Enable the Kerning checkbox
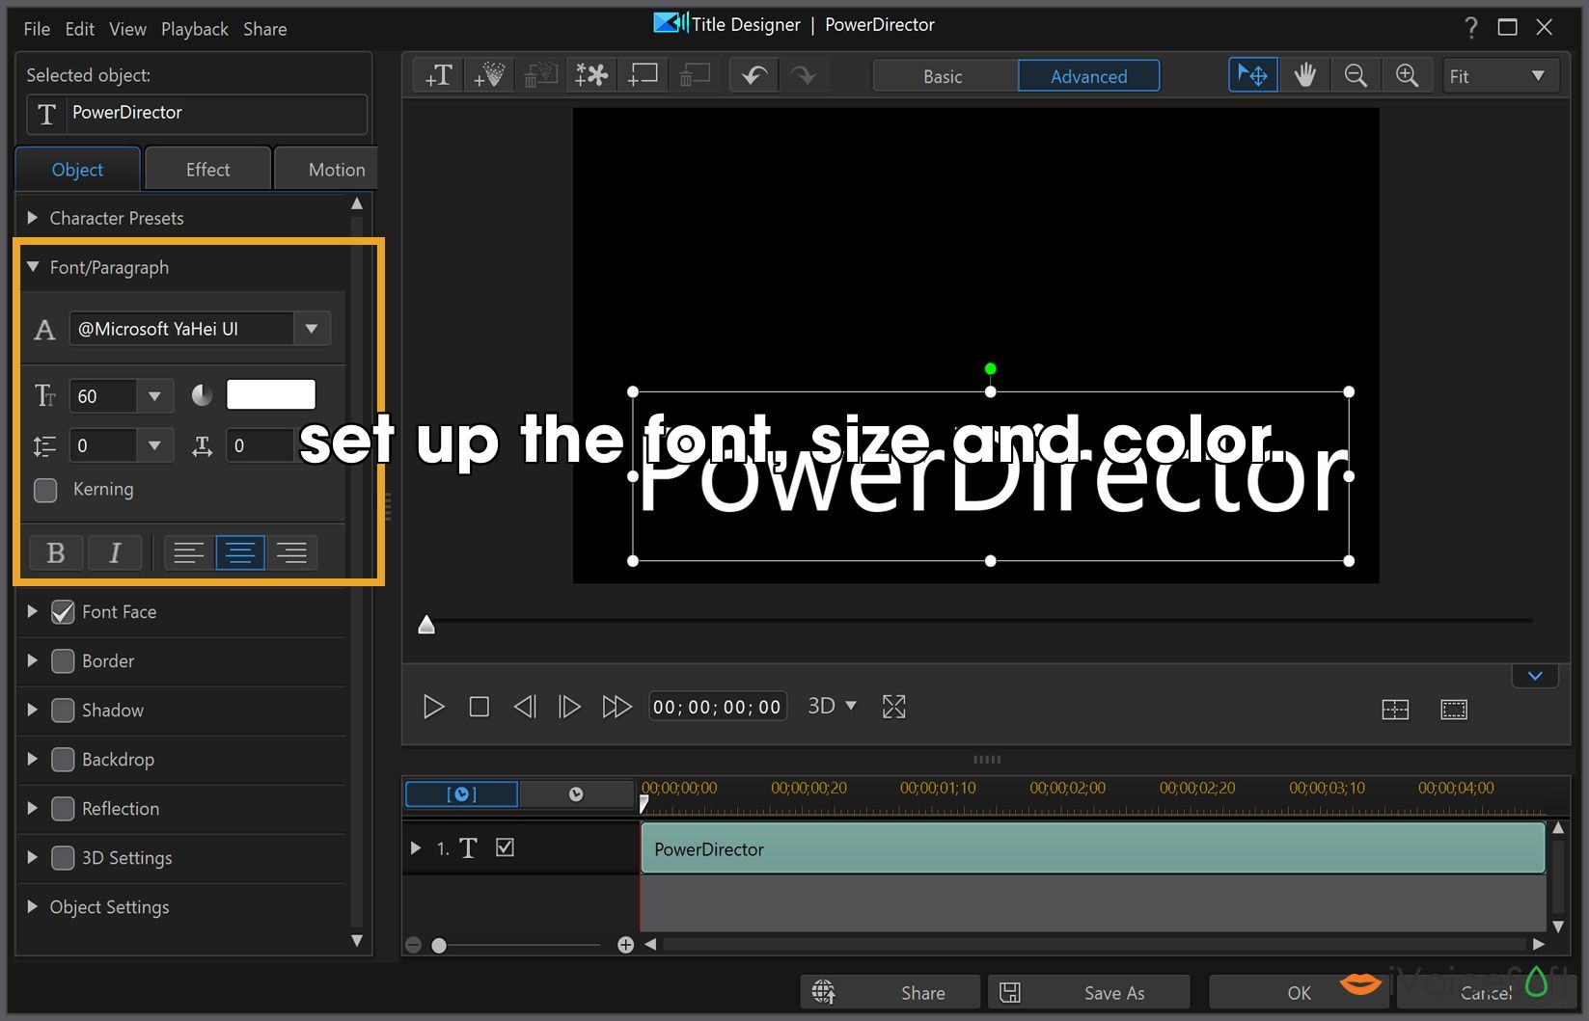Screen dimensions: 1589x1021 [x=45, y=490]
